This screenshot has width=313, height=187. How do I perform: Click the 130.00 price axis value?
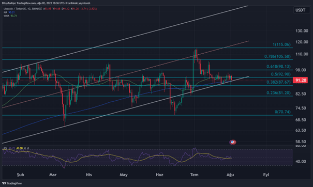[x=302, y=31]
